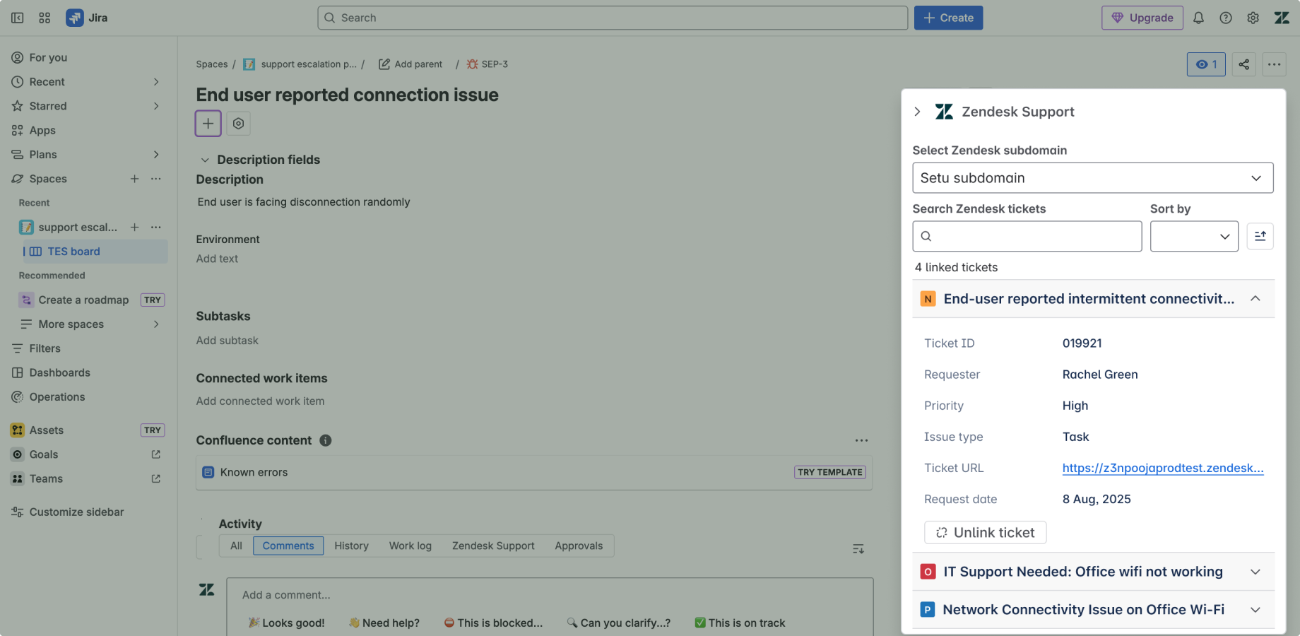1300x636 pixels.
Task: Click the notifications bell icon
Action: (x=1198, y=18)
